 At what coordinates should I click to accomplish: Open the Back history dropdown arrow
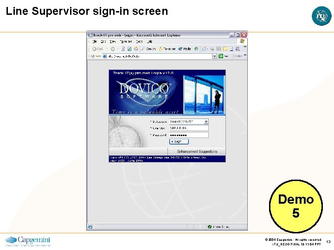[x=107, y=49]
